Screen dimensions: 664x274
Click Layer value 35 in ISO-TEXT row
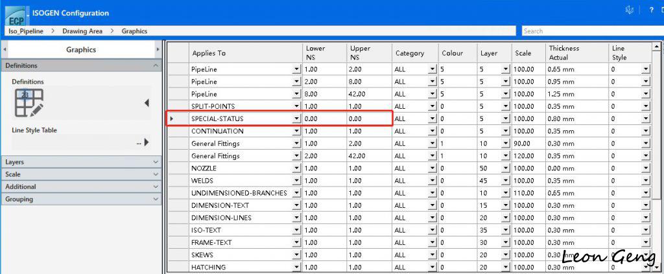click(490, 231)
